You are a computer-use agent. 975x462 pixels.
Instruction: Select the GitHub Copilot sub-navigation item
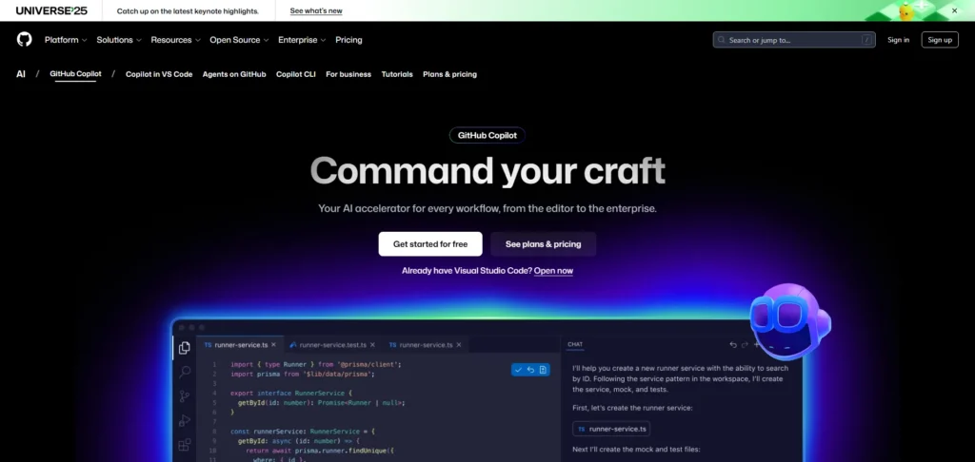75,74
